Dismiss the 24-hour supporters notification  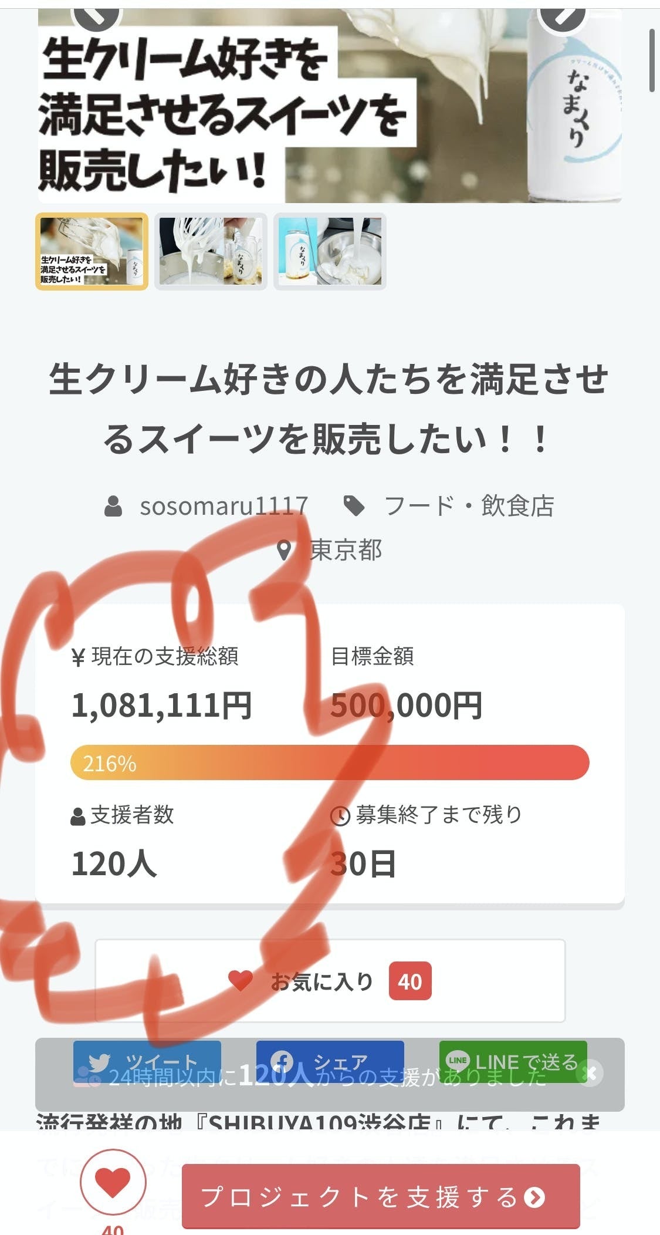[591, 1073]
